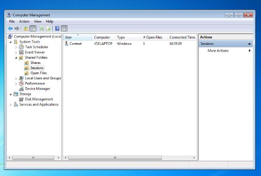Image resolution: width=261 pixels, height=176 pixels.
Task: Click the tree pane horizontal scrollbar thumb
Action: point(33,158)
